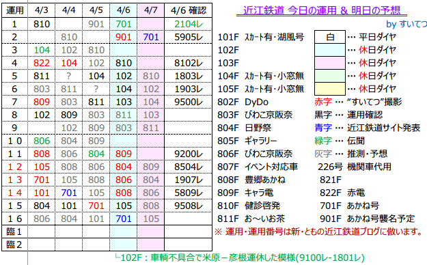Click the '4/5' column header

[96, 10]
